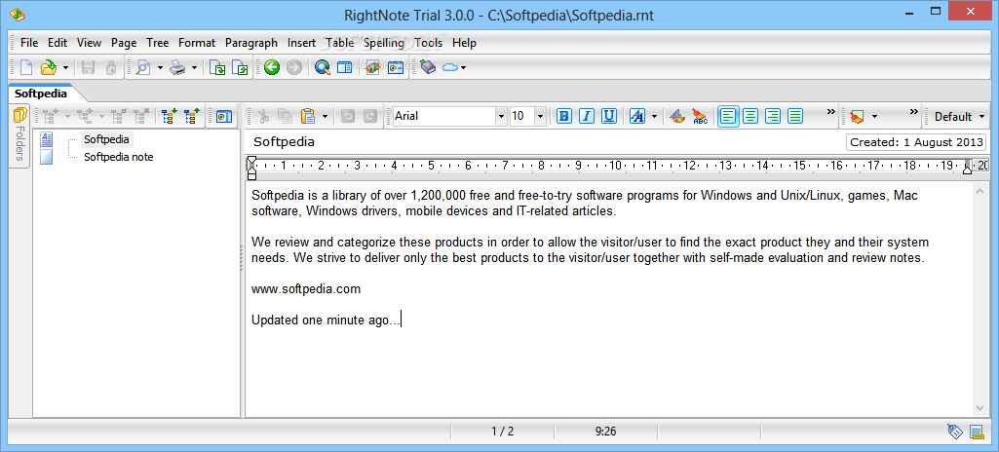Click the editor scrollbar up arrow
Viewport: 999px width, 452px height.
pos(980,191)
